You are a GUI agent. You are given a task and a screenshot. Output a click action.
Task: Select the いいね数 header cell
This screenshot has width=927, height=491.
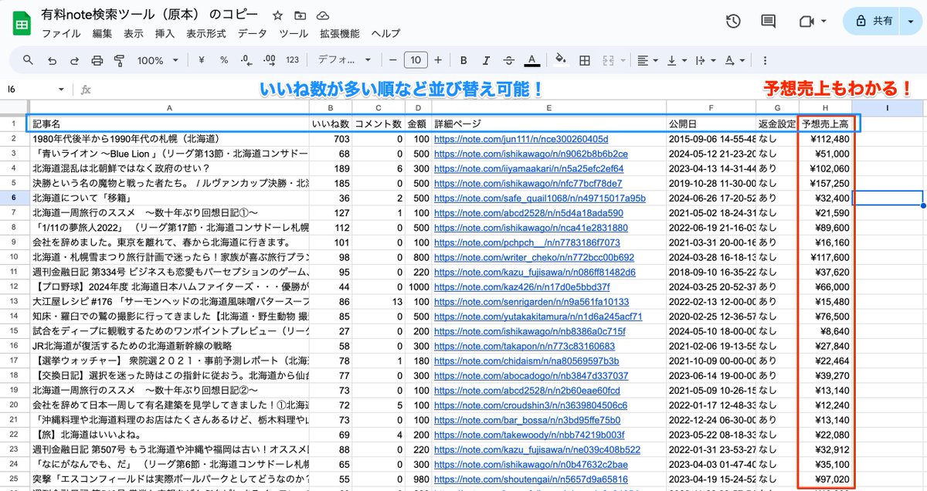331,124
